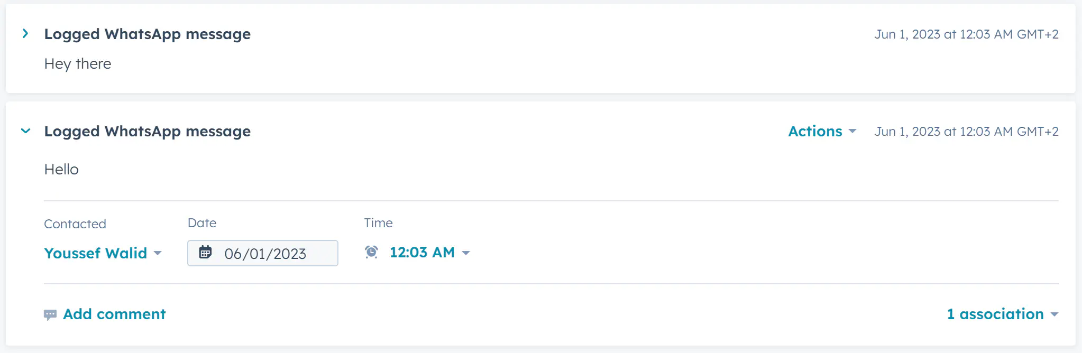Click the second Logged WhatsApp message title

pyautogui.click(x=148, y=131)
